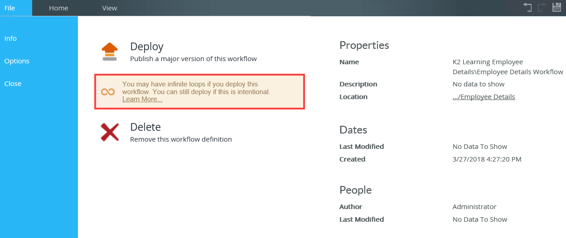
Task: Click the Author value Administrator
Action: coord(474,207)
